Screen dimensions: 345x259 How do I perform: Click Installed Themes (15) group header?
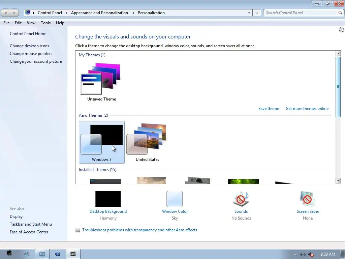tap(97, 170)
